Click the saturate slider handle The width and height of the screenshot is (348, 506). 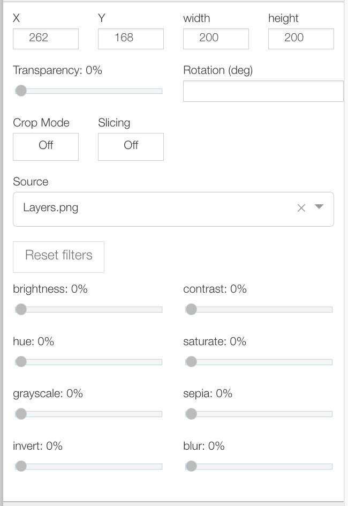point(191,362)
